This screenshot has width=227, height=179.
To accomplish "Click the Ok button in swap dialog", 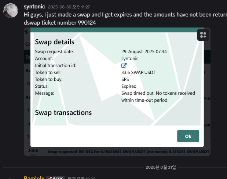I will (188, 136).
